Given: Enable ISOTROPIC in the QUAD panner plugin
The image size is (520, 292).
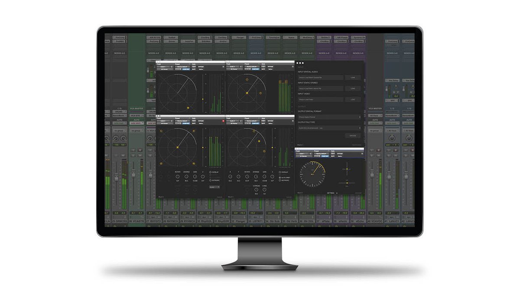Looking at the screenshot, I should (214, 180).
